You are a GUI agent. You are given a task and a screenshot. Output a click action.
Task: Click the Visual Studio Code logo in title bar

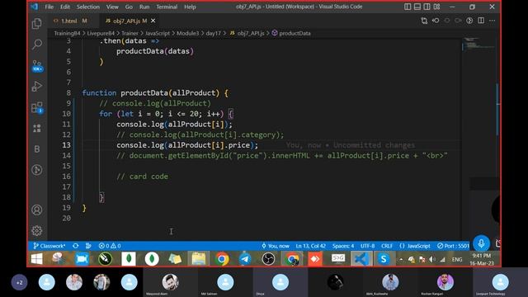tap(35, 7)
